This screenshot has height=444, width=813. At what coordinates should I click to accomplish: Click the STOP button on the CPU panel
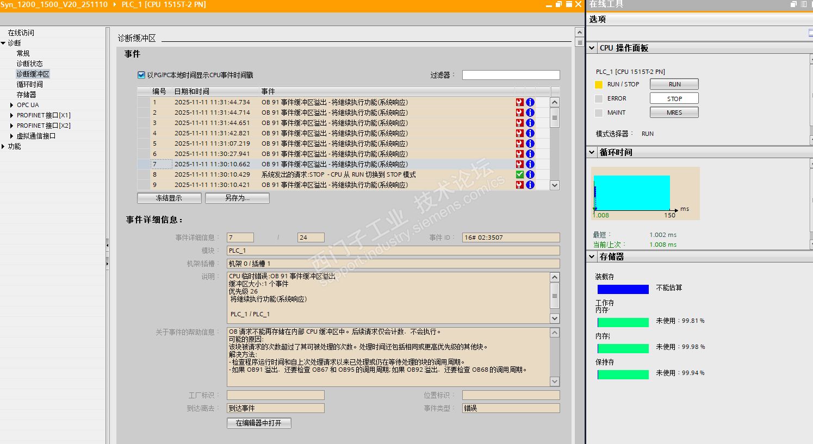pos(674,98)
